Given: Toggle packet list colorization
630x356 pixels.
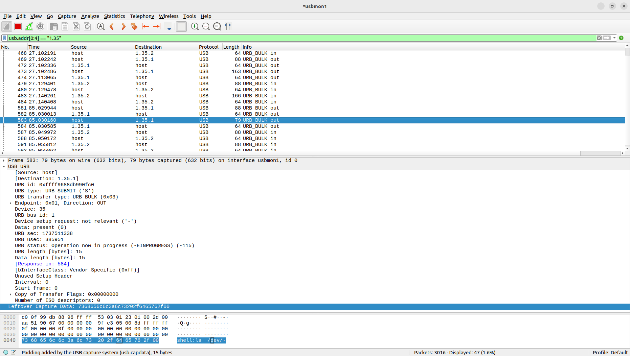Looking at the screenshot, I should pos(181,26).
